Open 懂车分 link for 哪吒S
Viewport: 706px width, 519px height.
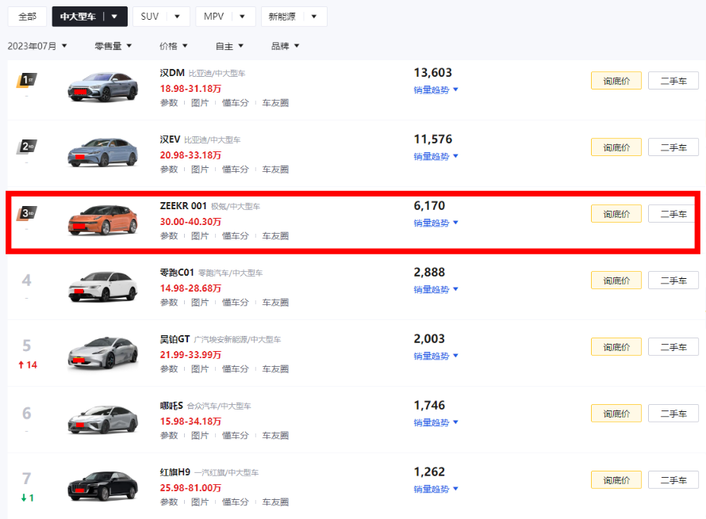236,435
